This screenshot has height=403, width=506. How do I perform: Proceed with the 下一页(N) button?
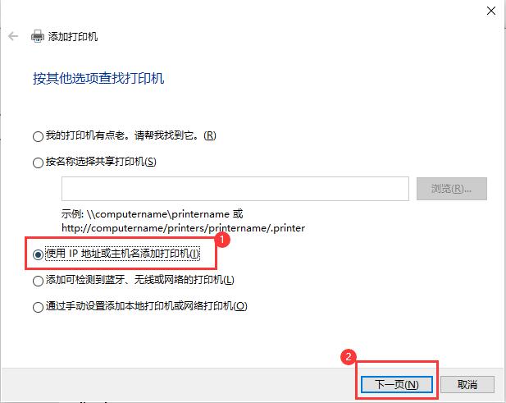coord(397,384)
